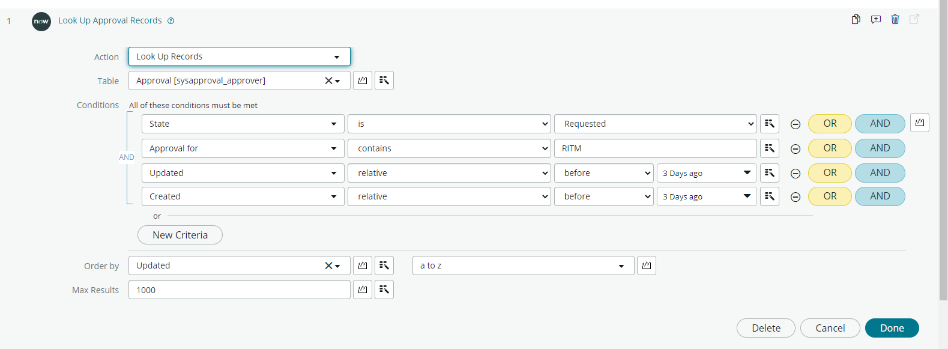Screen dimensions: 948x349
Task: Open the 'contains' operator dropdown
Action: [449, 148]
